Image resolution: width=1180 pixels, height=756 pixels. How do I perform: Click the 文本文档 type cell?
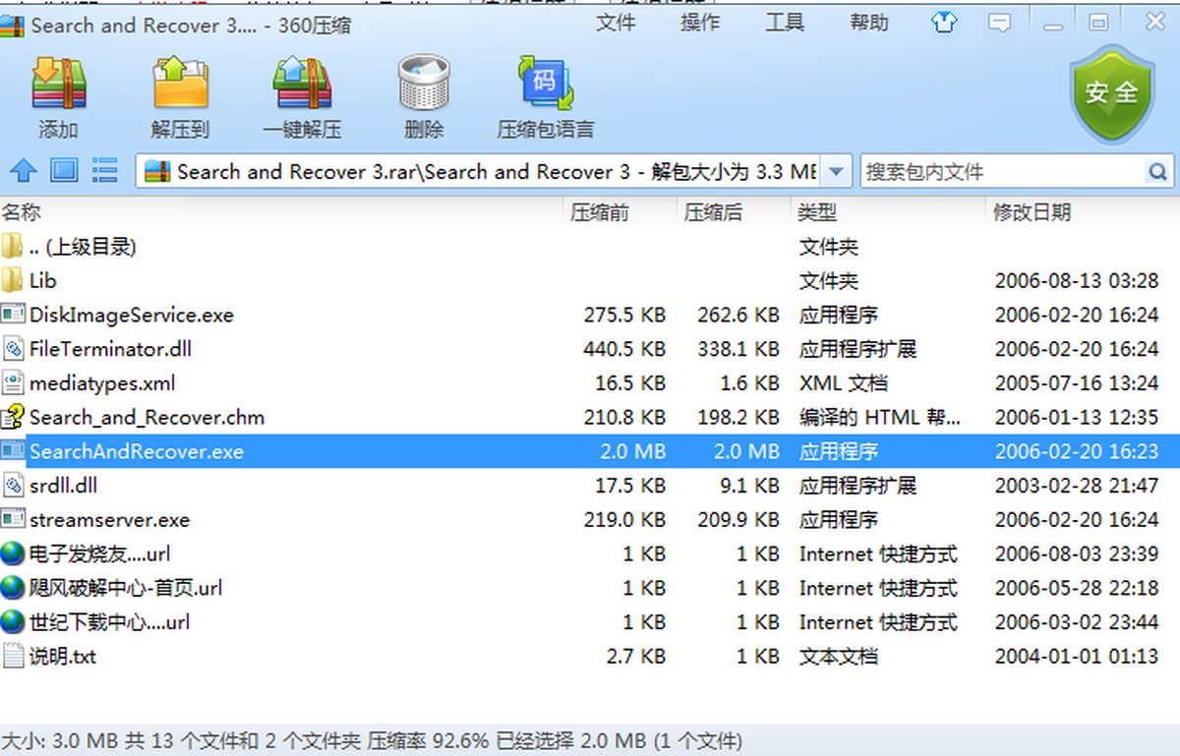coord(839,657)
